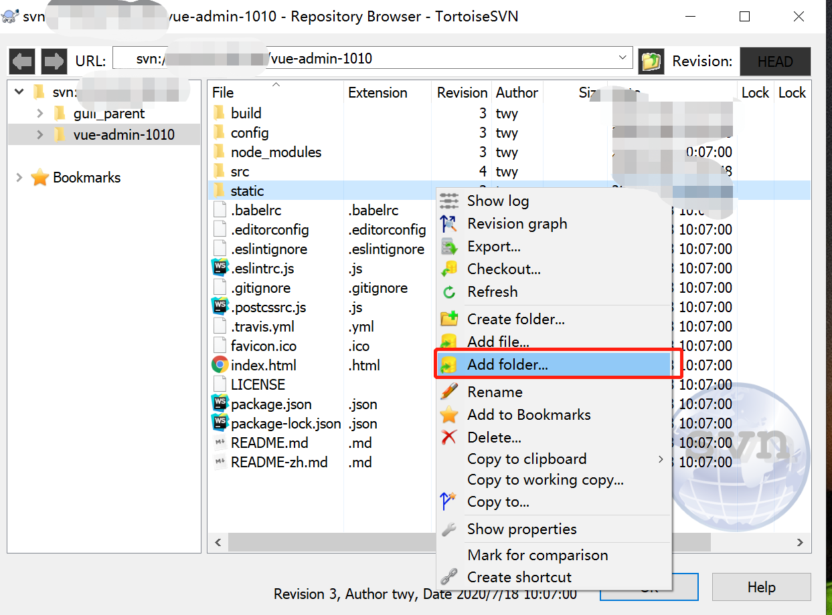832x615 pixels.
Task: Click the WebStorm icon of .postcssrc.js
Action: (x=220, y=307)
